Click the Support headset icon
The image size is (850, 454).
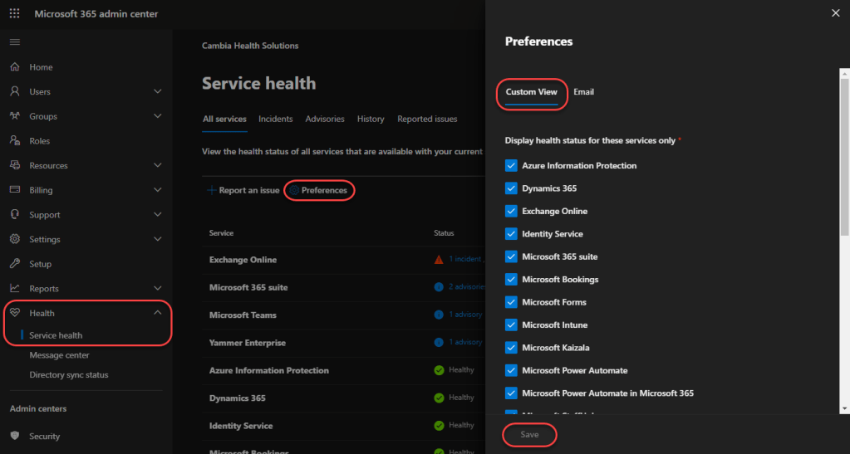(15, 215)
